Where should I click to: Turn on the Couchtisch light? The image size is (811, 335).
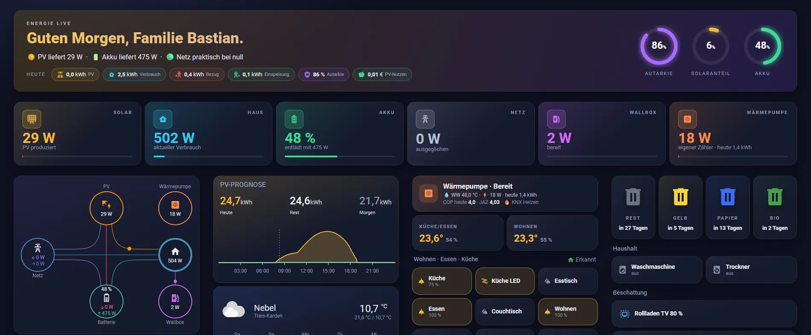click(x=505, y=312)
